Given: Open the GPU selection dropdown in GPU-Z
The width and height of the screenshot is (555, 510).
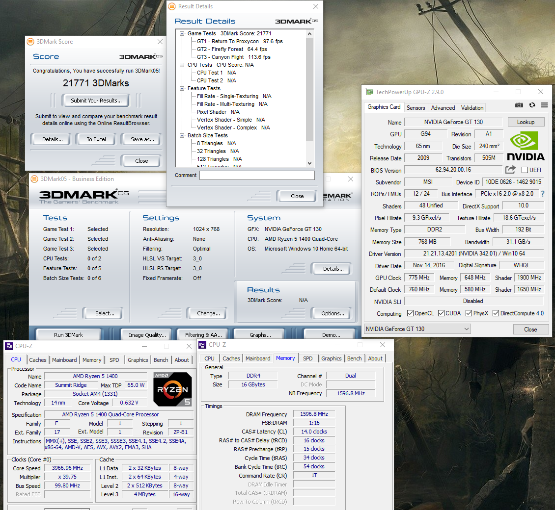Looking at the screenshot, I should (x=417, y=329).
